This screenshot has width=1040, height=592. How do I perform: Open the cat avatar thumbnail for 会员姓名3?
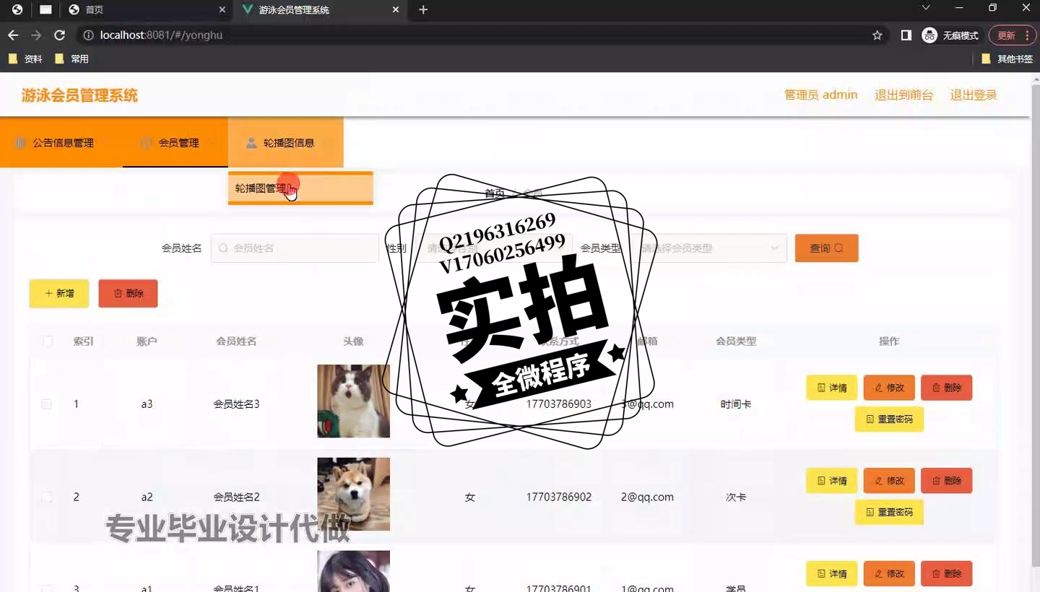tap(353, 401)
